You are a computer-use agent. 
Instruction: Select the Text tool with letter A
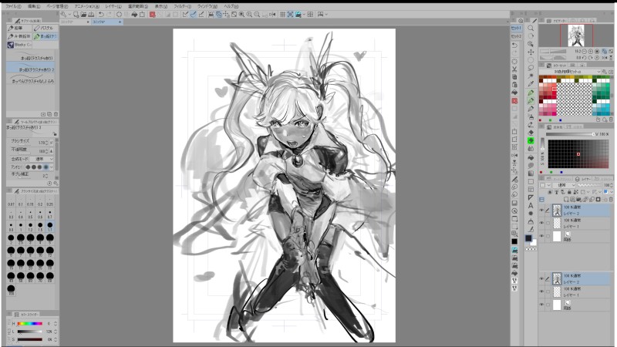coord(531,206)
